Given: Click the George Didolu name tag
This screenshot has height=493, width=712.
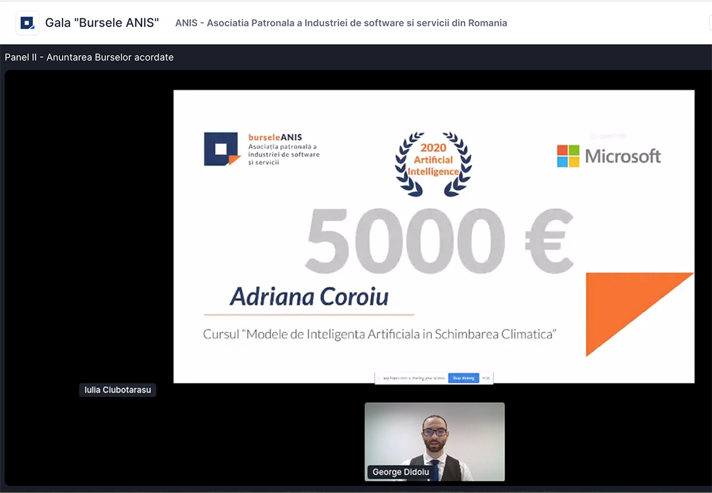Looking at the screenshot, I should click(x=400, y=472).
